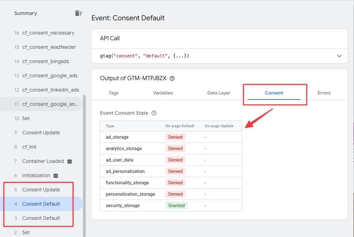This screenshot has height=237, width=354.
Task: Switch to the Tags tab
Action: tap(114, 93)
